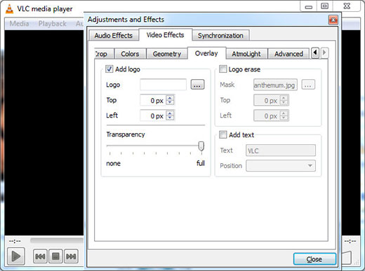Select the Video Effects tab

tap(166, 35)
